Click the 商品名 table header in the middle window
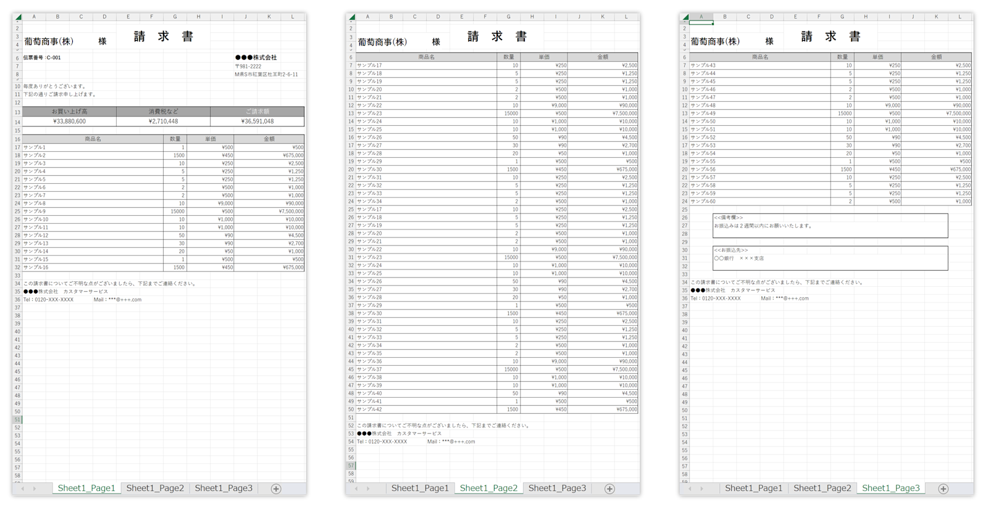 (x=427, y=57)
